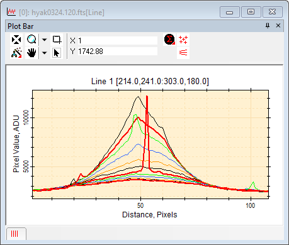The width and height of the screenshot is (289, 245).
Task: Click the Y coordinate field showing 1742.88
Action: [x=118, y=52]
